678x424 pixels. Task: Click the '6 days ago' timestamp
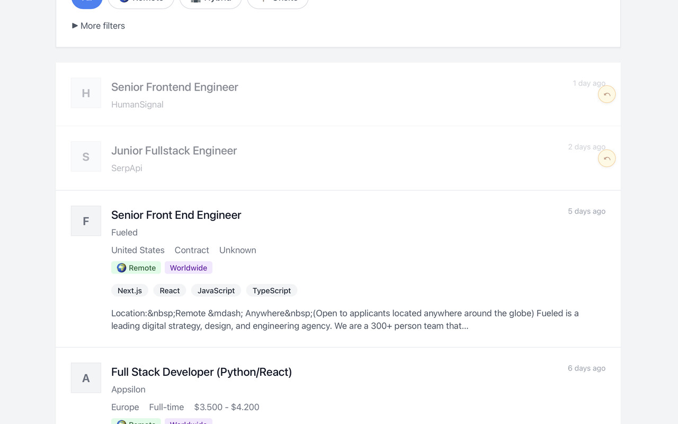coord(587,368)
